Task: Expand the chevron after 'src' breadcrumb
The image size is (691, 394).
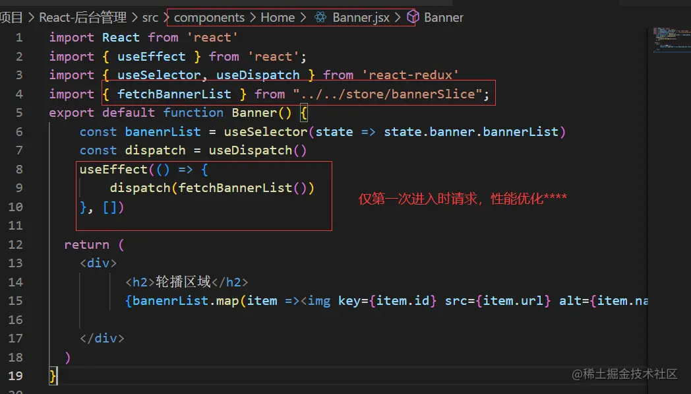Action: point(166,18)
